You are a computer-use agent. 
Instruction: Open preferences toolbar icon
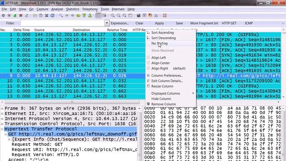[x=156, y=16]
